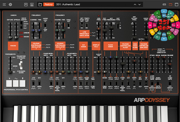Click the save preset icon

point(26,4)
